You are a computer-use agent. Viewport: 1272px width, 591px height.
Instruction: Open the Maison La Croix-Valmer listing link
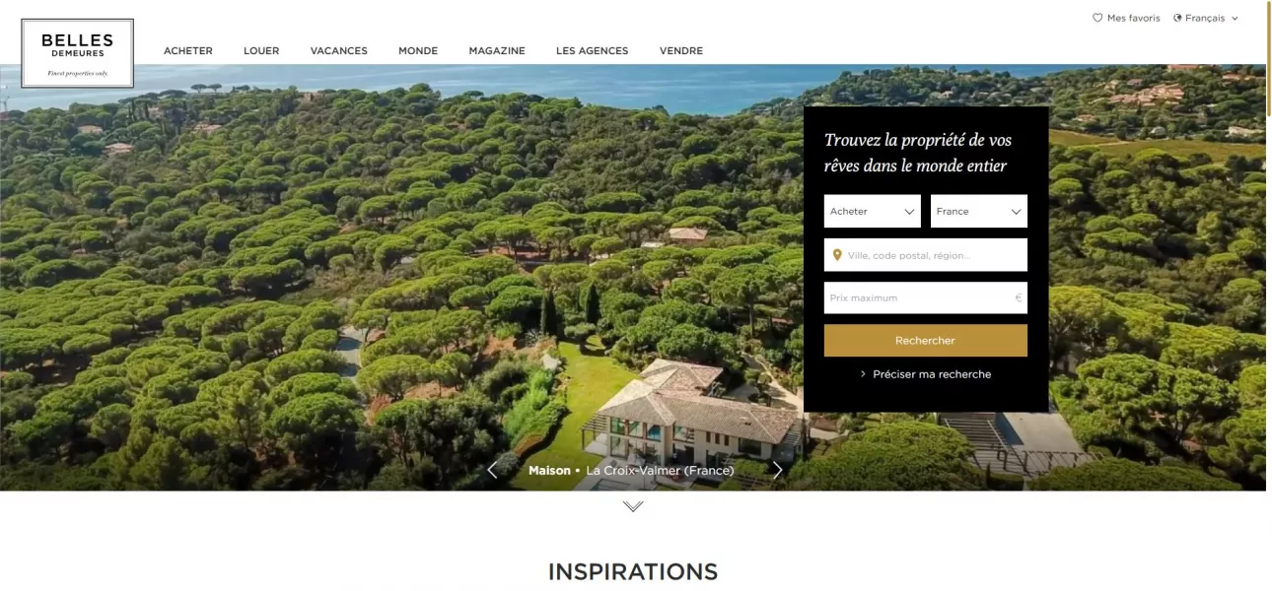click(631, 471)
